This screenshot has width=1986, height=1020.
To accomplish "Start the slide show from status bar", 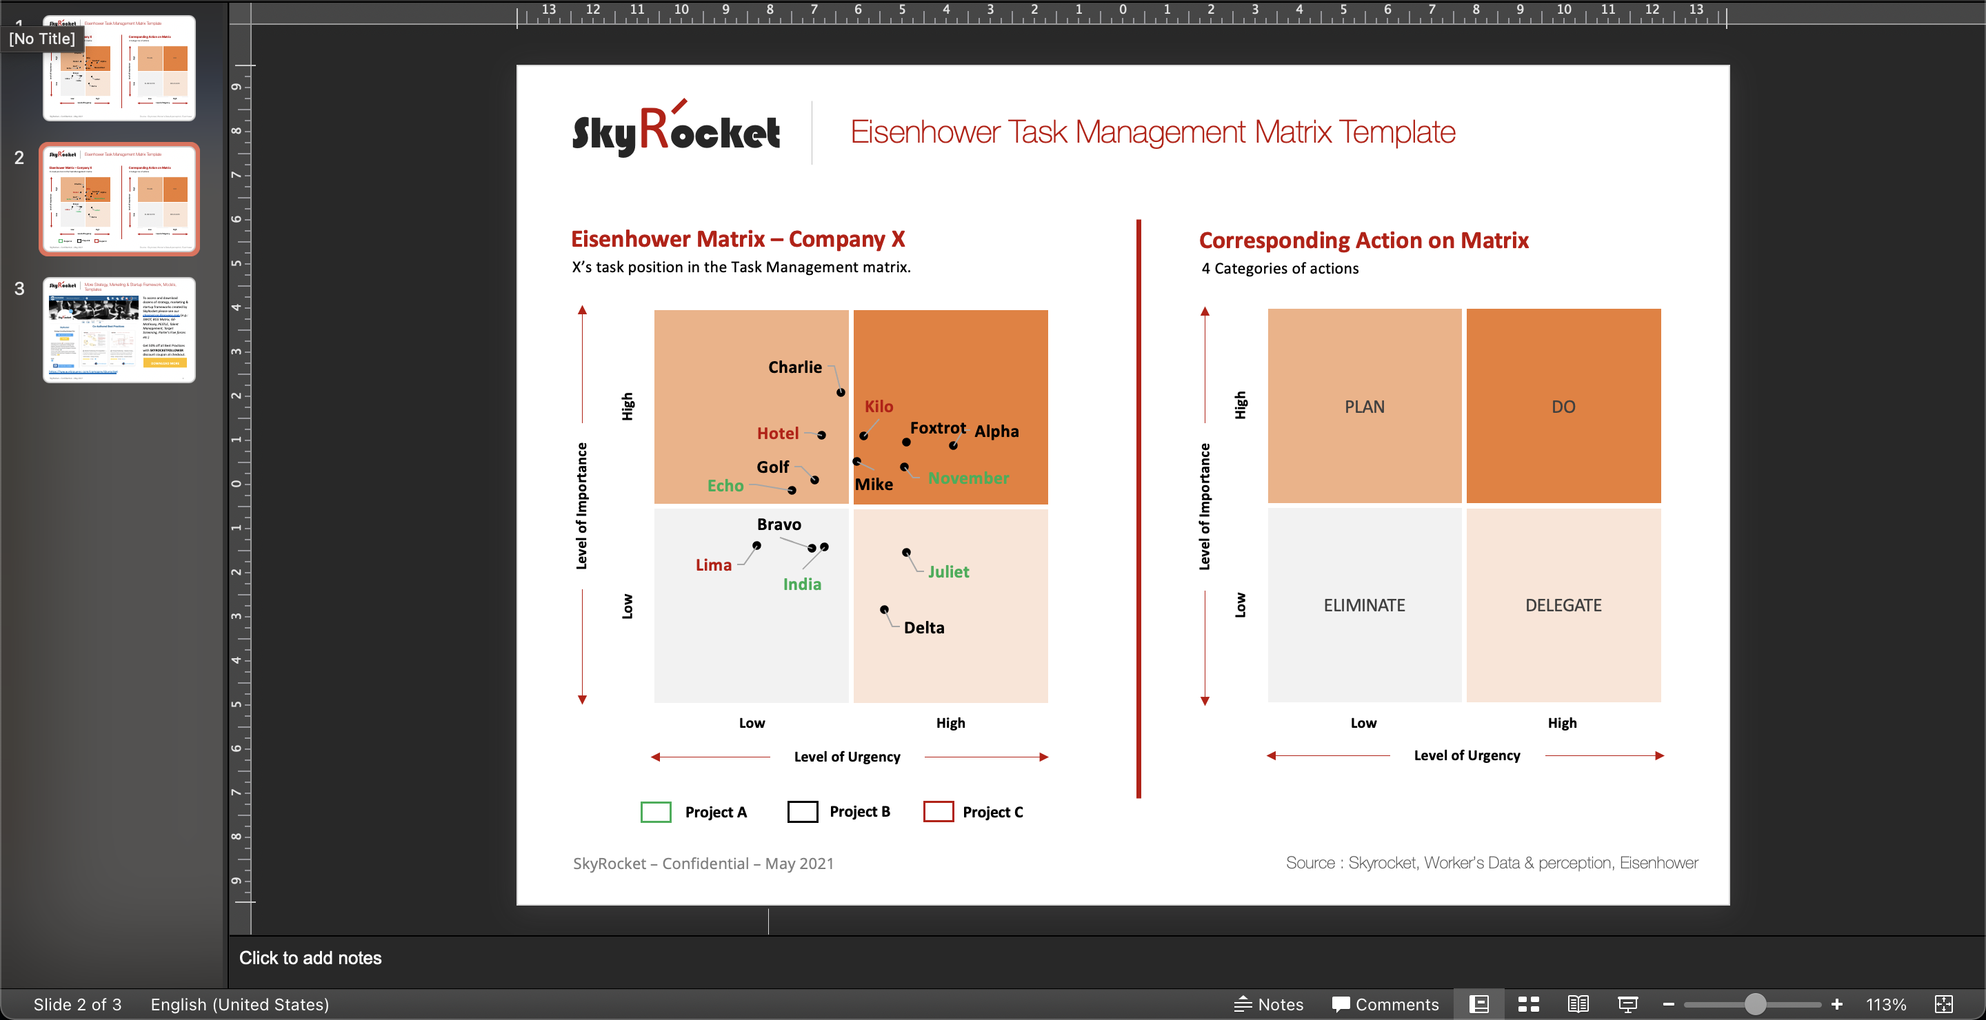I will [1629, 1004].
